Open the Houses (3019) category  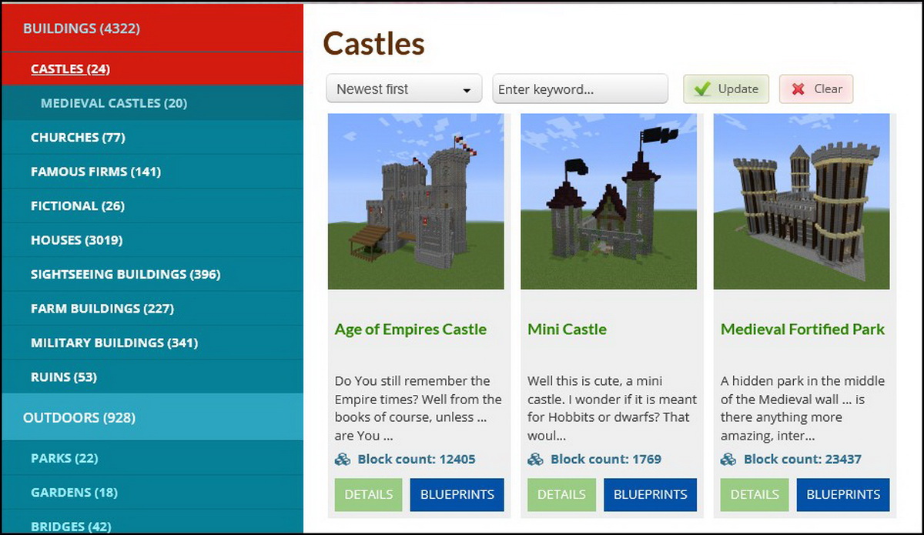point(152,240)
